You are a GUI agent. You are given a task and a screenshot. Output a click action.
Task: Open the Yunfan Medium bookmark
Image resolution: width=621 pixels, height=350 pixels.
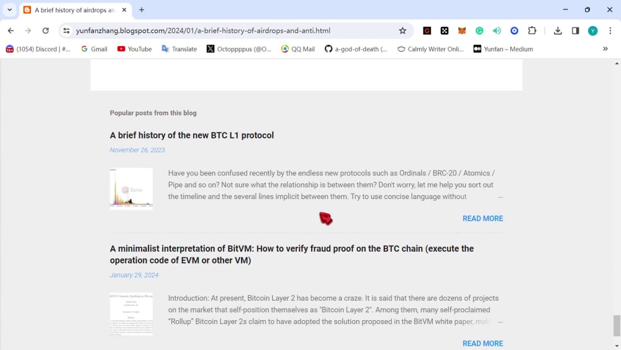coord(504,48)
